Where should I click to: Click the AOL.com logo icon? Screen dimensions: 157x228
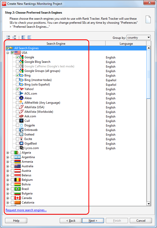pyautogui.click(x=21, y=94)
